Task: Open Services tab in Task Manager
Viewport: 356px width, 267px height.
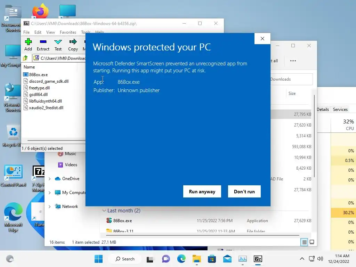Action: pos(340,110)
